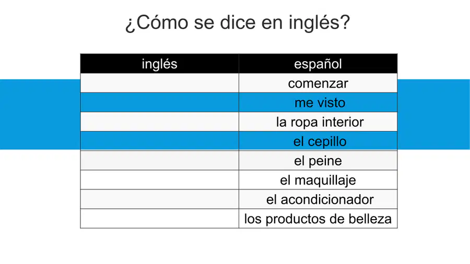Select the empty inglés cell beside "el acondicionador"
The height and width of the screenshot is (264, 470).
pyautogui.click(x=159, y=199)
